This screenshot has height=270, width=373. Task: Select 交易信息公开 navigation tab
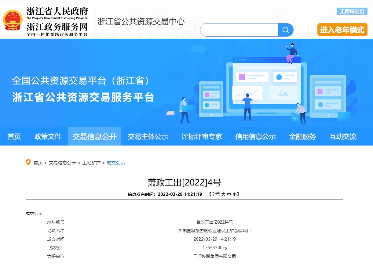tap(94, 137)
